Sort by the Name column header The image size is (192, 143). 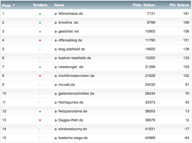click(x=59, y=5)
